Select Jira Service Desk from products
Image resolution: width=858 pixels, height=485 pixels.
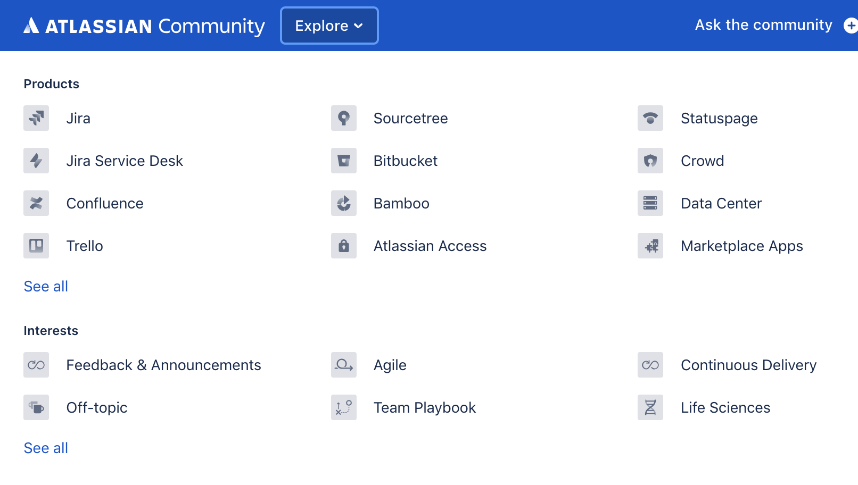point(125,161)
